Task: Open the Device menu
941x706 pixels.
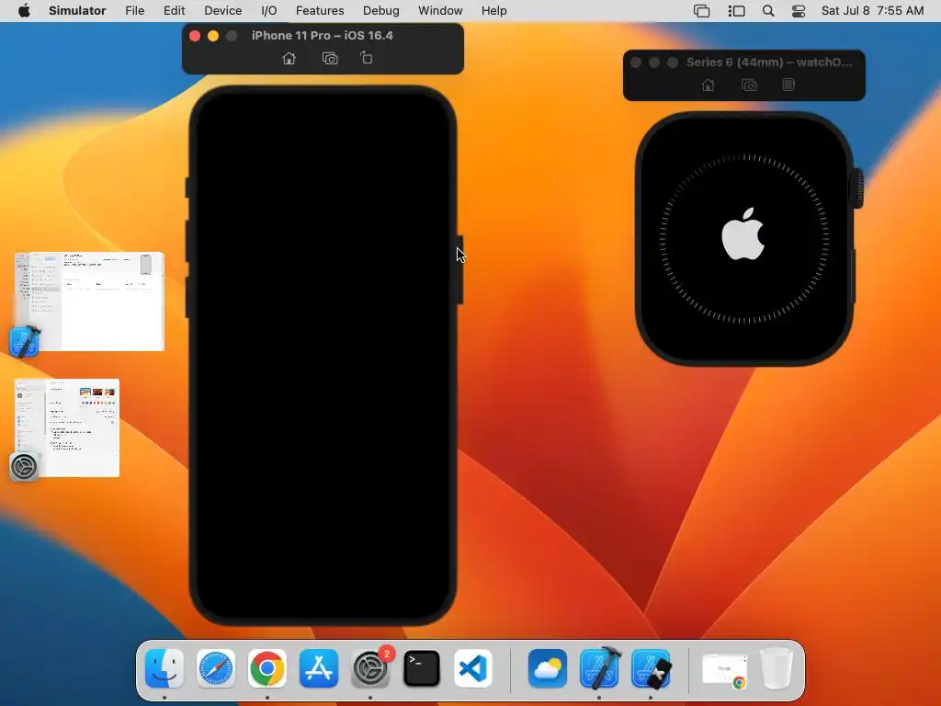Action: click(222, 11)
